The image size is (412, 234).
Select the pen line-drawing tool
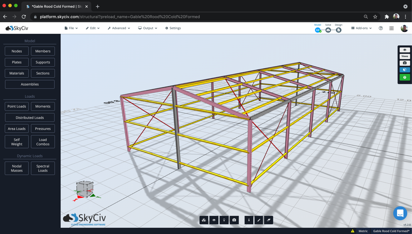tap(259, 220)
